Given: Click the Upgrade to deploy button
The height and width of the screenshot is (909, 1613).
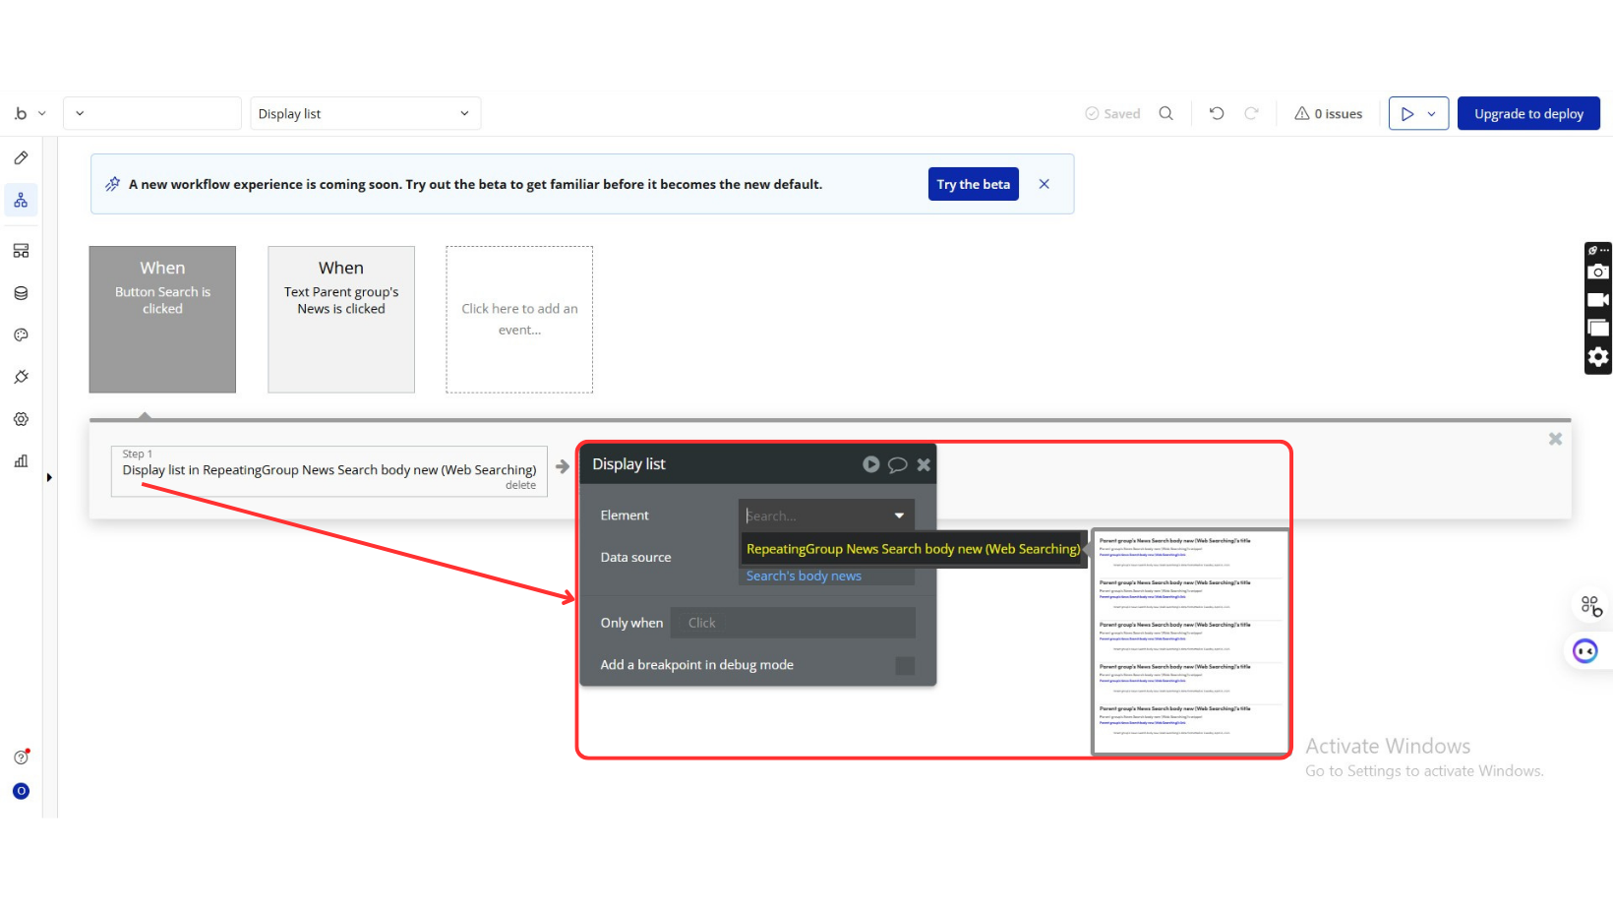Looking at the screenshot, I should [1528, 114].
